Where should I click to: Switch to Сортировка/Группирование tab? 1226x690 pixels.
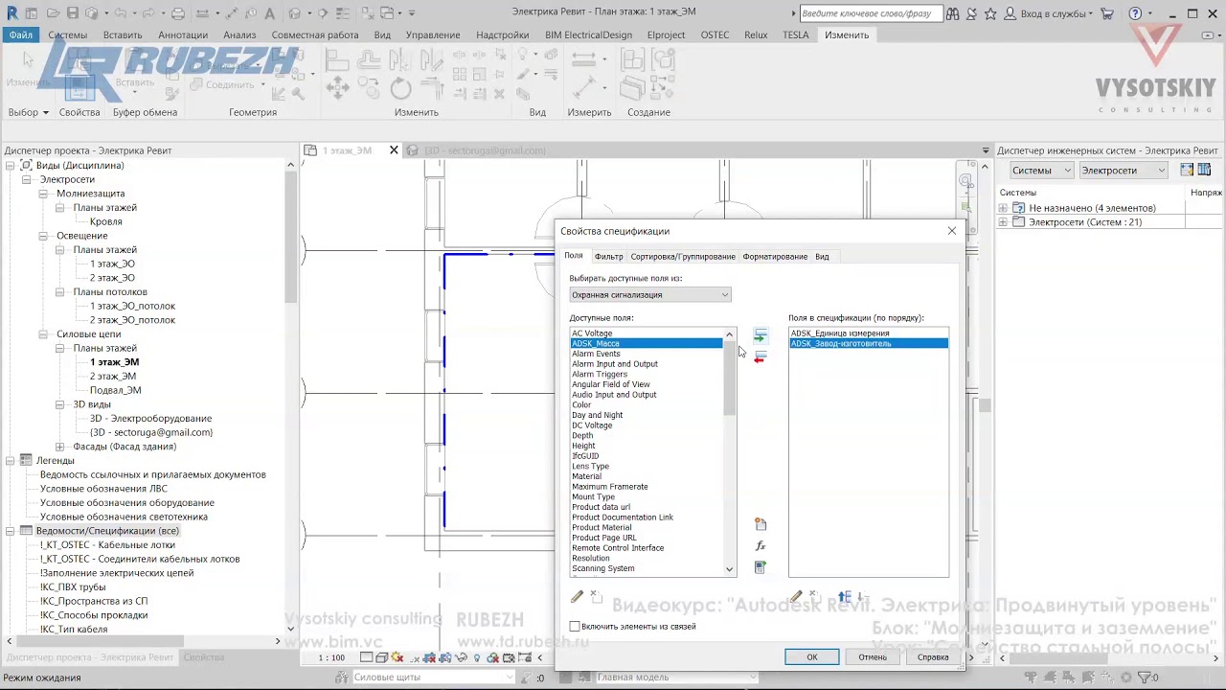pyautogui.click(x=683, y=257)
